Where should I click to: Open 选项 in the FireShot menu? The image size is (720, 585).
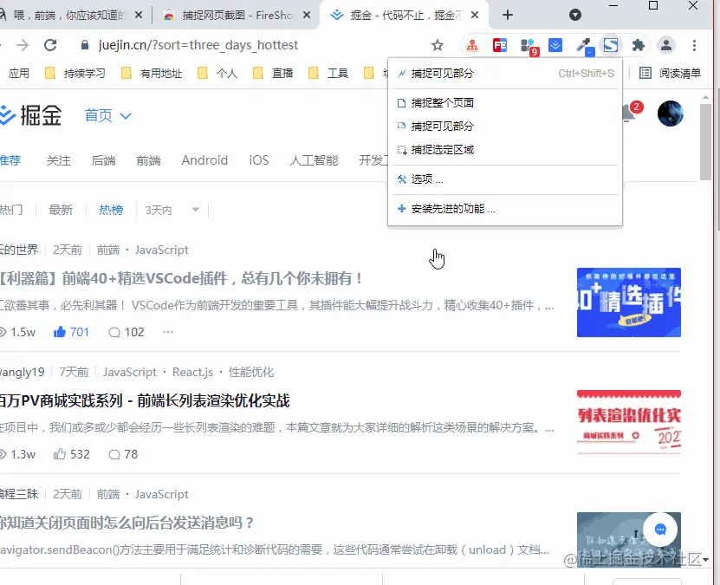point(424,179)
